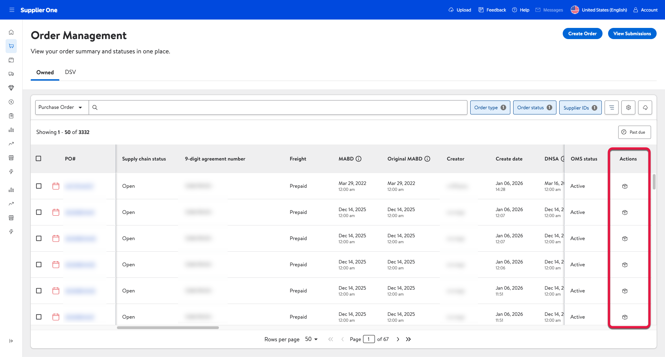Toggle the select all rows checkbox
This screenshot has width=665, height=357.
[x=39, y=158]
